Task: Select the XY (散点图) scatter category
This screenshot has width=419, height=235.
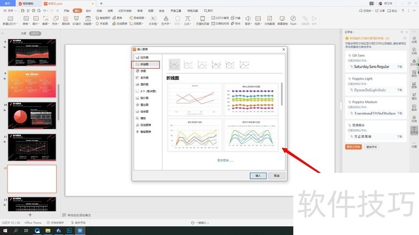Action: 146,91
